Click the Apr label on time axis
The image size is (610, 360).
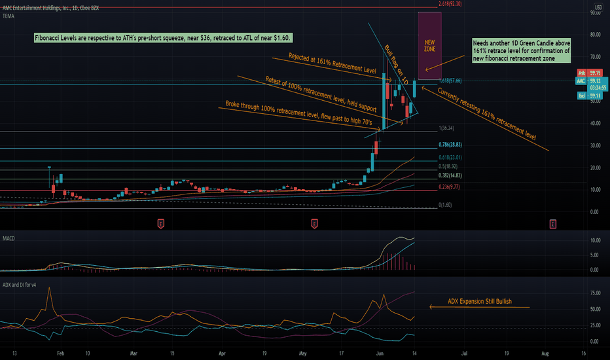(222, 353)
